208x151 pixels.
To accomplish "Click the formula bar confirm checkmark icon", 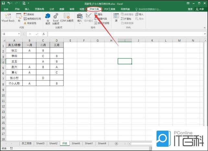I will [x=37, y=34].
